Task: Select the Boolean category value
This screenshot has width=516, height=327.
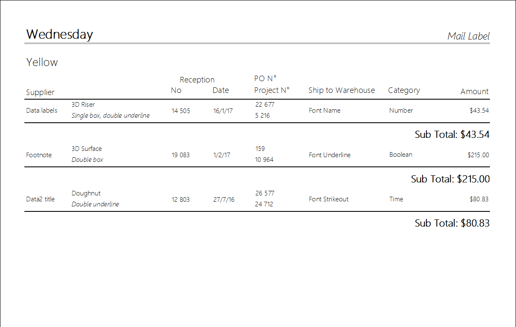Action: pos(401,155)
